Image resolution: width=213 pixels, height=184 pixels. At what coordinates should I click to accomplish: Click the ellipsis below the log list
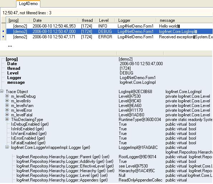pyautogui.click(x=10, y=46)
